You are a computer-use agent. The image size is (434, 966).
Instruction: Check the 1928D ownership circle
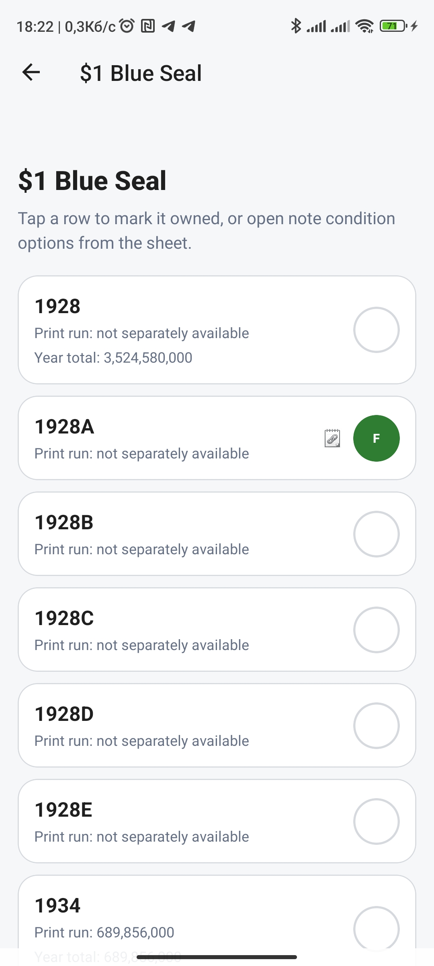pos(377,726)
